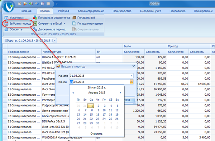Sort by the Номенклатура column header
This screenshot has height=141, width=215.
[x=68, y=52]
